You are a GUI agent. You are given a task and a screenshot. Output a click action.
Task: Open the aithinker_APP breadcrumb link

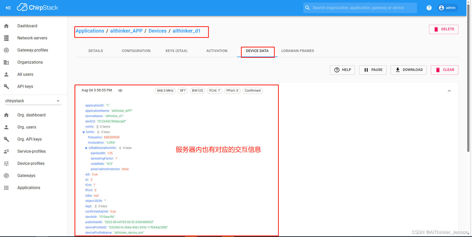coord(126,31)
